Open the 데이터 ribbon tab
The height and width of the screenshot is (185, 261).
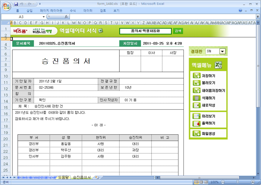(x=88, y=11)
